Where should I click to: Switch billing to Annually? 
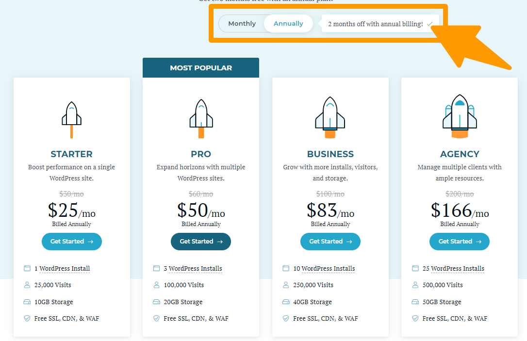click(x=288, y=23)
